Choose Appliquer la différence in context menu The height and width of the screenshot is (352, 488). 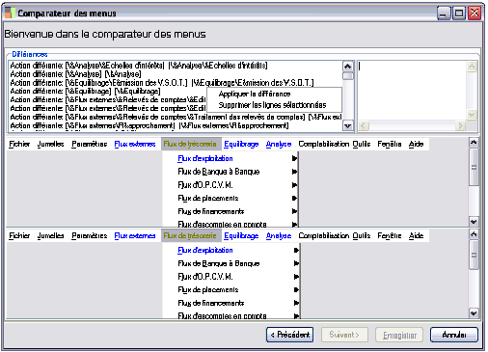pos(255,94)
